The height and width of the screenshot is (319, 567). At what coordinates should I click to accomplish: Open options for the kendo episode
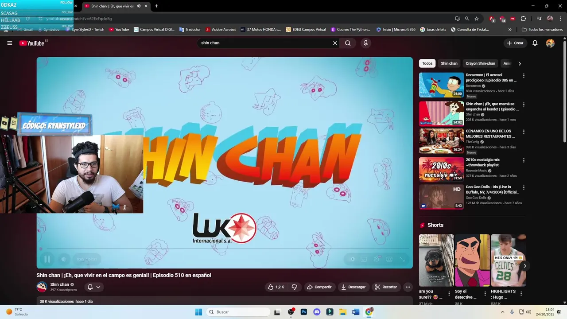tap(524, 105)
